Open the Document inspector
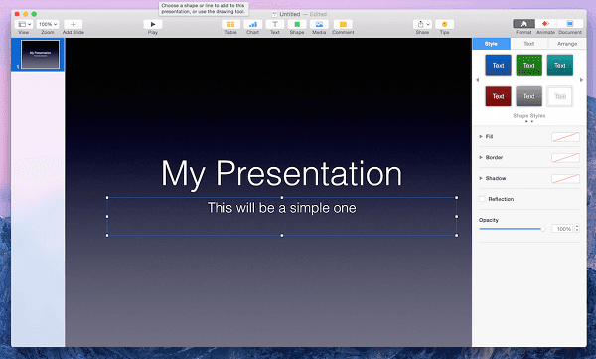The image size is (596, 359). [570, 24]
